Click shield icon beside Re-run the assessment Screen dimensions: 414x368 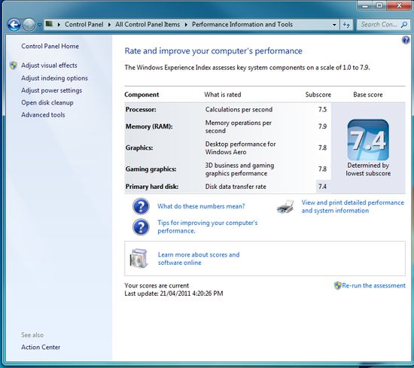[337, 285]
